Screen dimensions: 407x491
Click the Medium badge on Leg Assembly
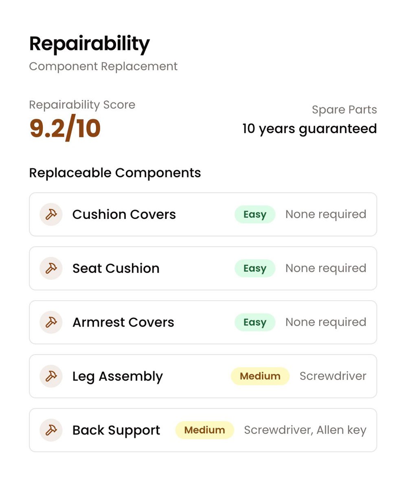[x=260, y=376]
